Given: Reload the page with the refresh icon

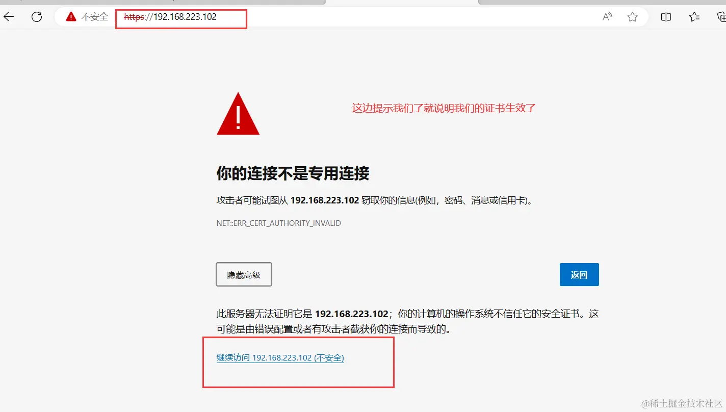Looking at the screenshot, I should click(37, 17).
